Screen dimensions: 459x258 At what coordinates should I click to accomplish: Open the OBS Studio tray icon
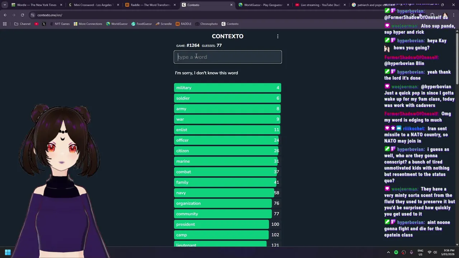tap(404, 252)
